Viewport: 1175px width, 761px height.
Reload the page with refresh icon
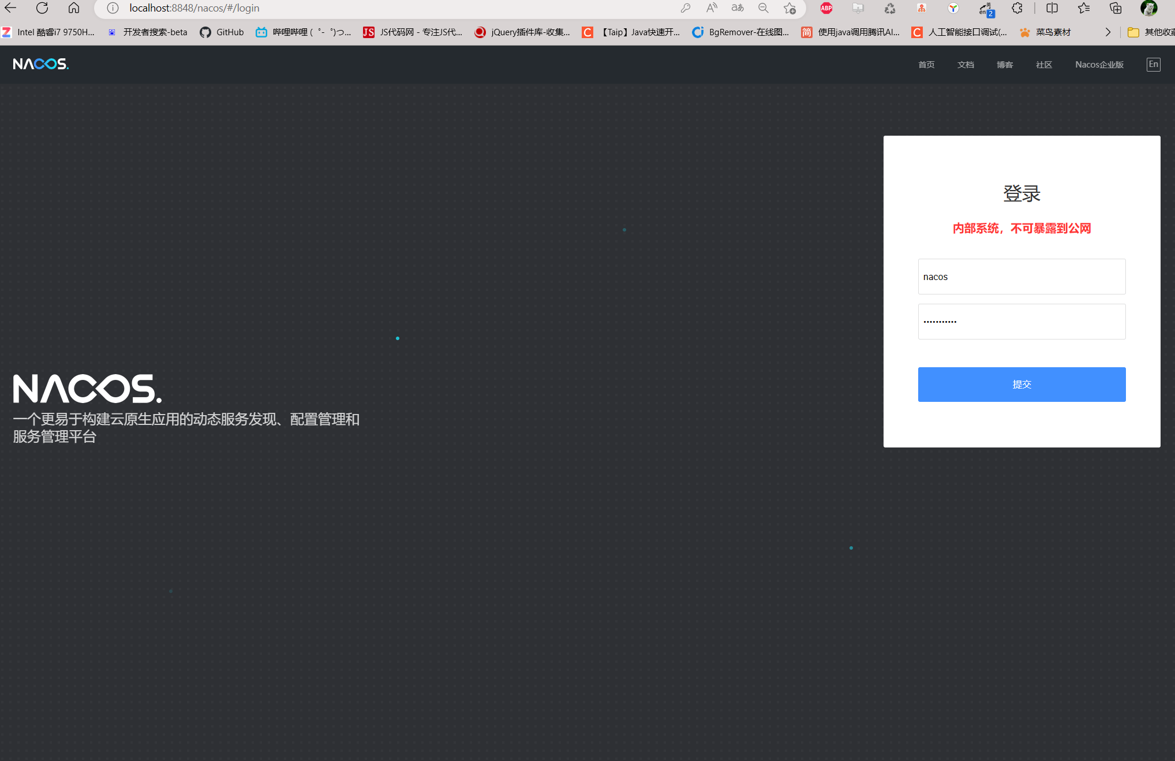tap(42, 8)
